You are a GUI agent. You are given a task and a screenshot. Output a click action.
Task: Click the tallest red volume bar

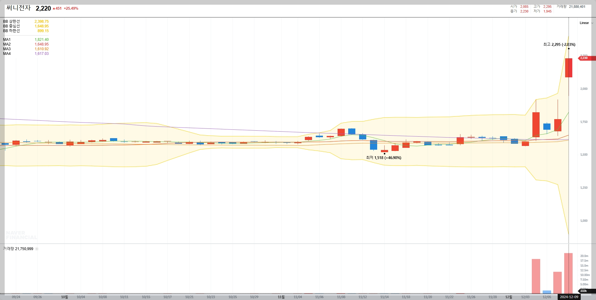point(568,273)
